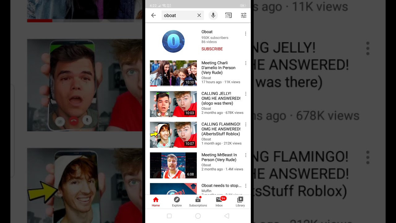Screen dimensions: 396x223
Task: Play the CALLING FLAMINGO video thumbnail
Action: [x=173, y=135]
